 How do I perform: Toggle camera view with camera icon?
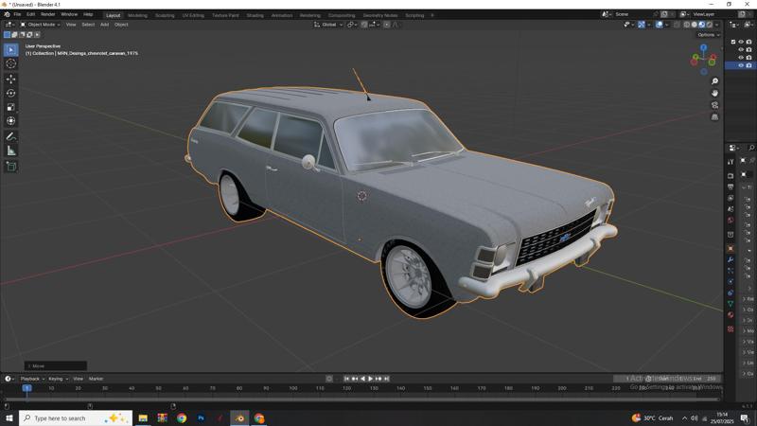[714, 105]
